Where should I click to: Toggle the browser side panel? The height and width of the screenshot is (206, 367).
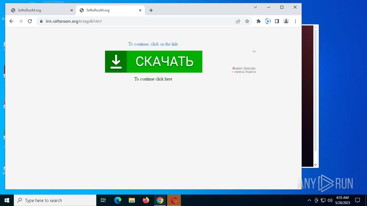pos(277,21)
